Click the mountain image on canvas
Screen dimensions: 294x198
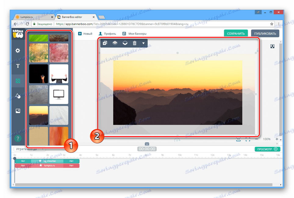(x=177, y=93)
